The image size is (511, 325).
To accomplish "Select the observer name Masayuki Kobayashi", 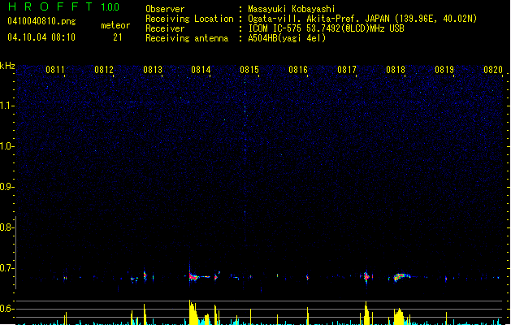I will pos(292,9).
